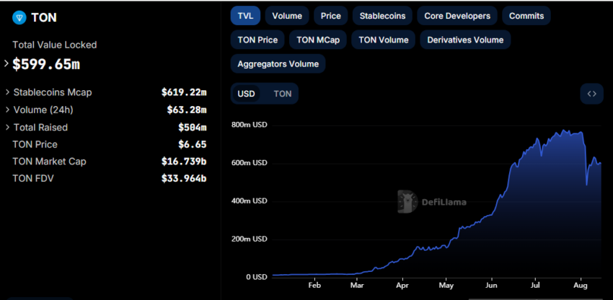Image resolution: width=613 pixels, height=300 pixels.
Task: Show Core Developers on chart
Action: [x=457, y=16]
